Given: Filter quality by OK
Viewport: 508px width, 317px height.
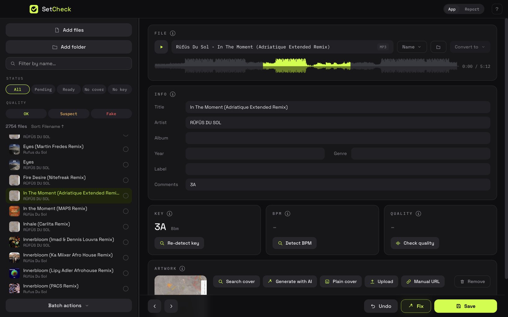Looking at the screenshot, I should pyautogui.click(x=26, y=114).
